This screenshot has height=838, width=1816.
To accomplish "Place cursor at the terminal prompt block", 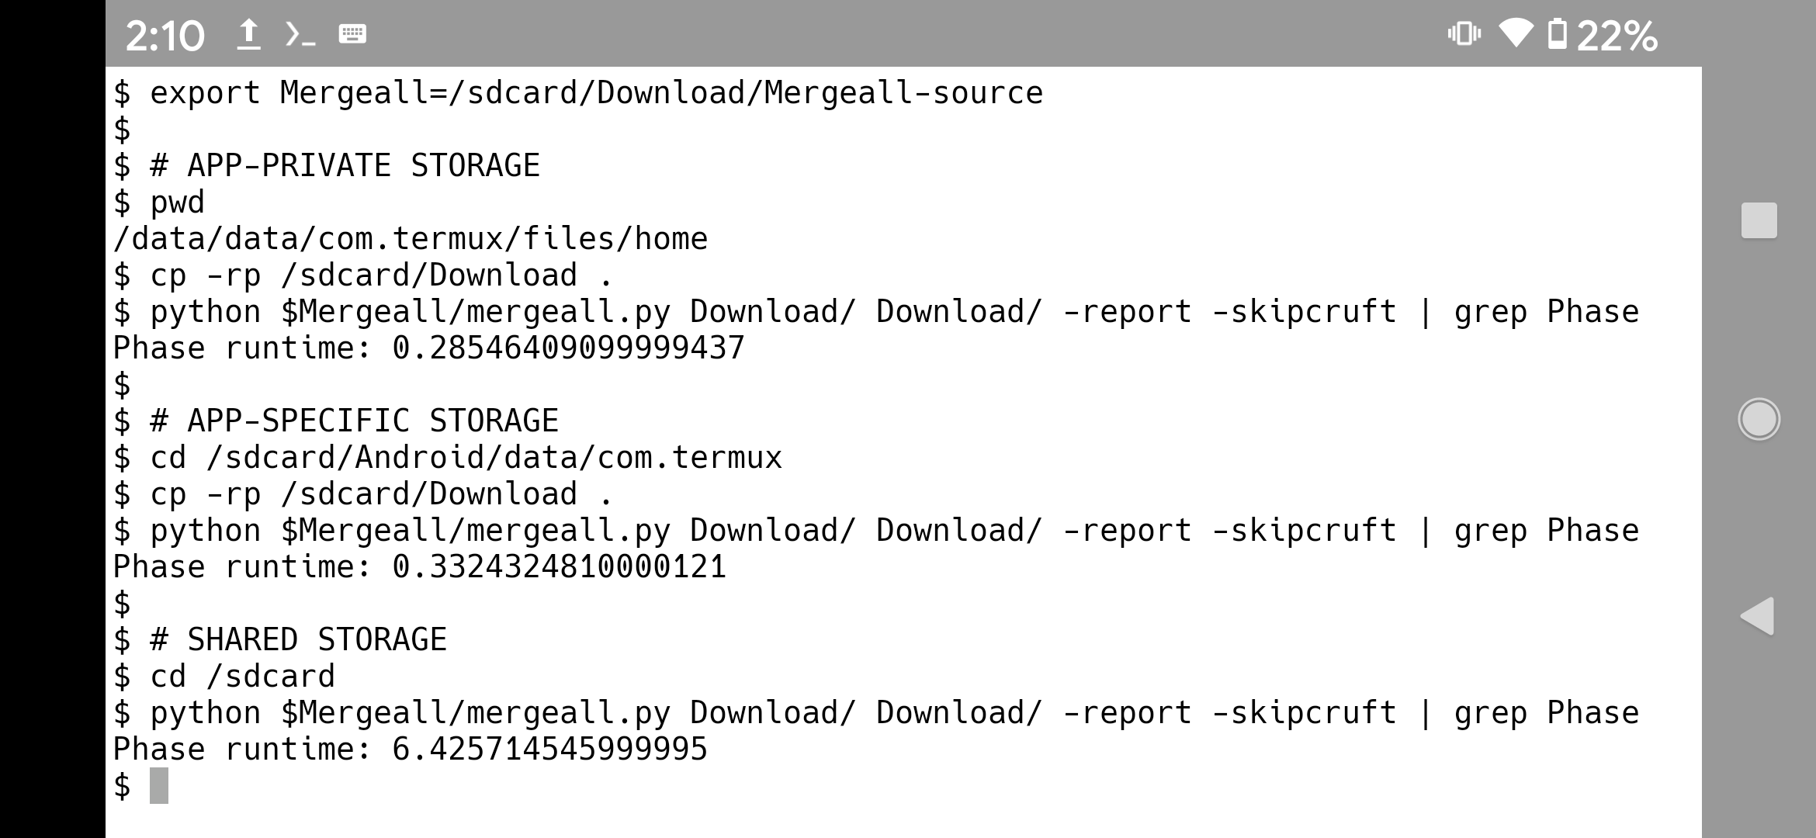I will point(159,785).
